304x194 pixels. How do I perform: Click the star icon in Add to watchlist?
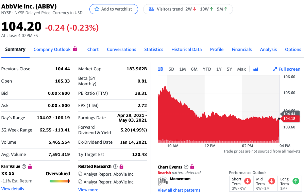[97, 9]
